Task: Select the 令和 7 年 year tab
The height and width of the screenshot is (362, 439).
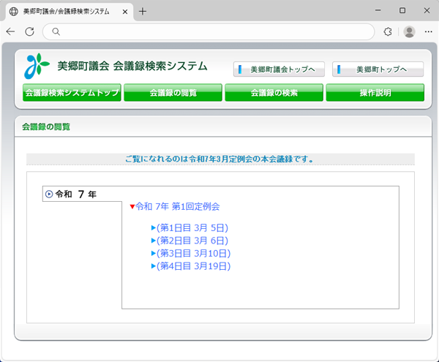Action: (82, 194)
